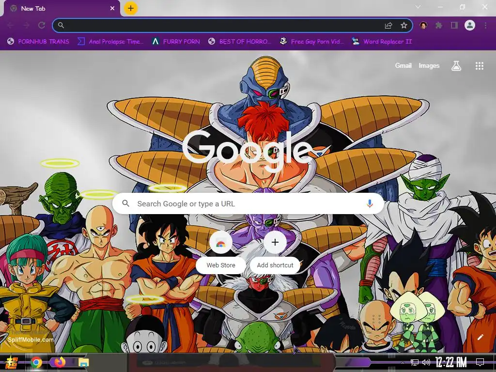Click the search icon in address bar
This screenshot has height=372, width=496.
tap(61, 25)
